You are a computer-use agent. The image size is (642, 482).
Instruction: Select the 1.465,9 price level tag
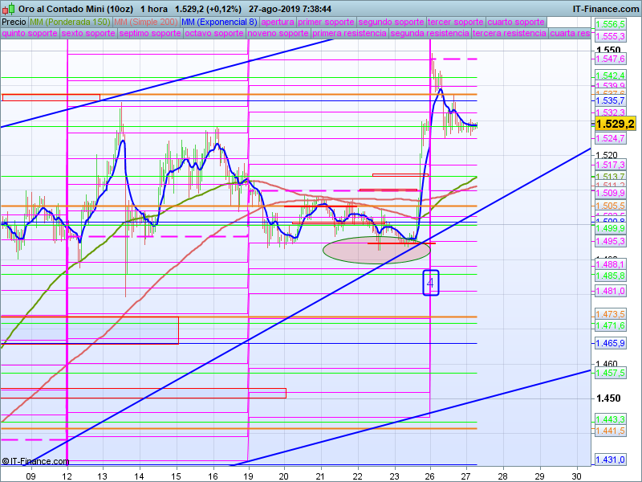coord(611,343)
